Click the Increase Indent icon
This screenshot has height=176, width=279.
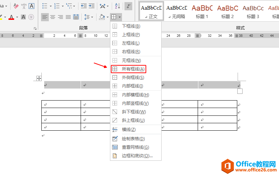92,6
